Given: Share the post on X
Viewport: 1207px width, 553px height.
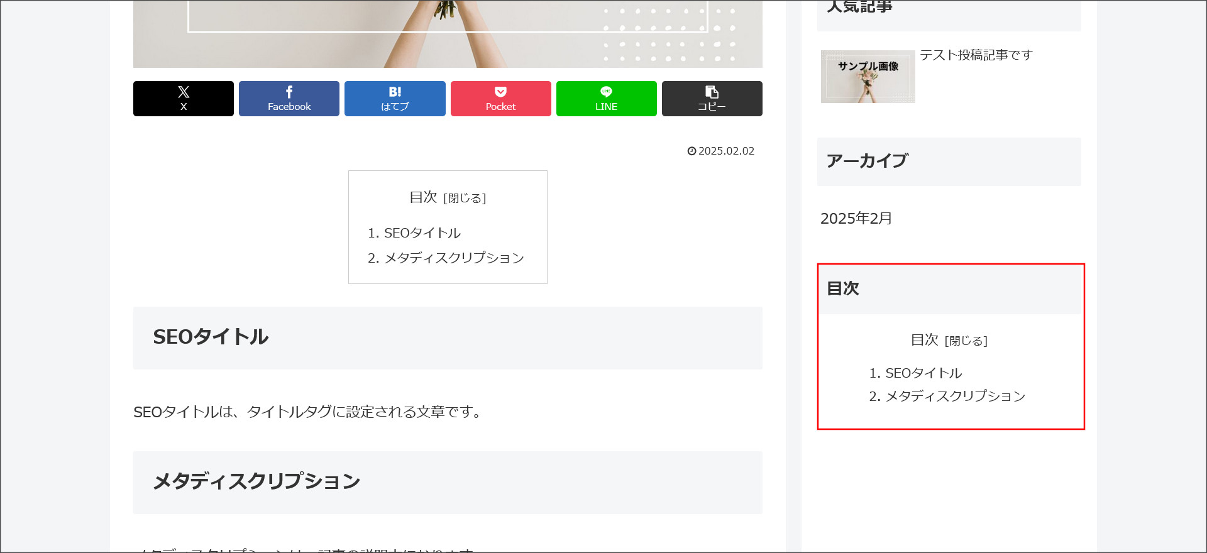Looking at the screenshot, I should click(x=184, y=99).
